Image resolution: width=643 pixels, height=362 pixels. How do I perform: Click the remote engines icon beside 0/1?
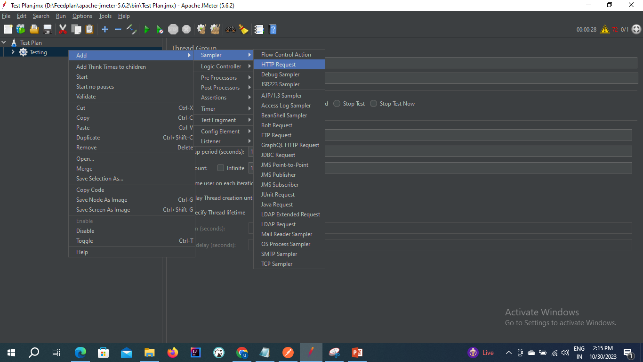click(636, 29)
